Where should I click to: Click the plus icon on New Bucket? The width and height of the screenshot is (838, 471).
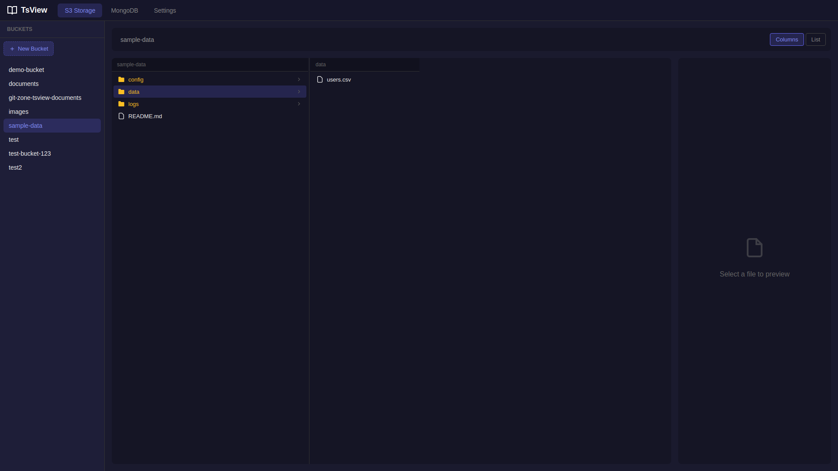[12, 49]
